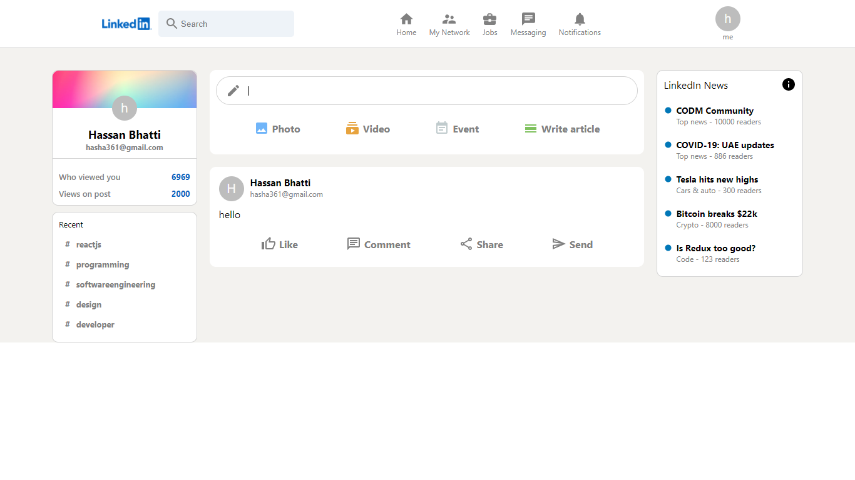Open the softwareengineering hashtag
Screen dimensions: 855x480
click(116, 284)
